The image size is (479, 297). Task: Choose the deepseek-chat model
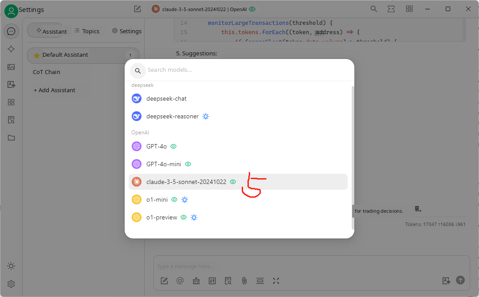pyautogui.click(x=238, y=98)
